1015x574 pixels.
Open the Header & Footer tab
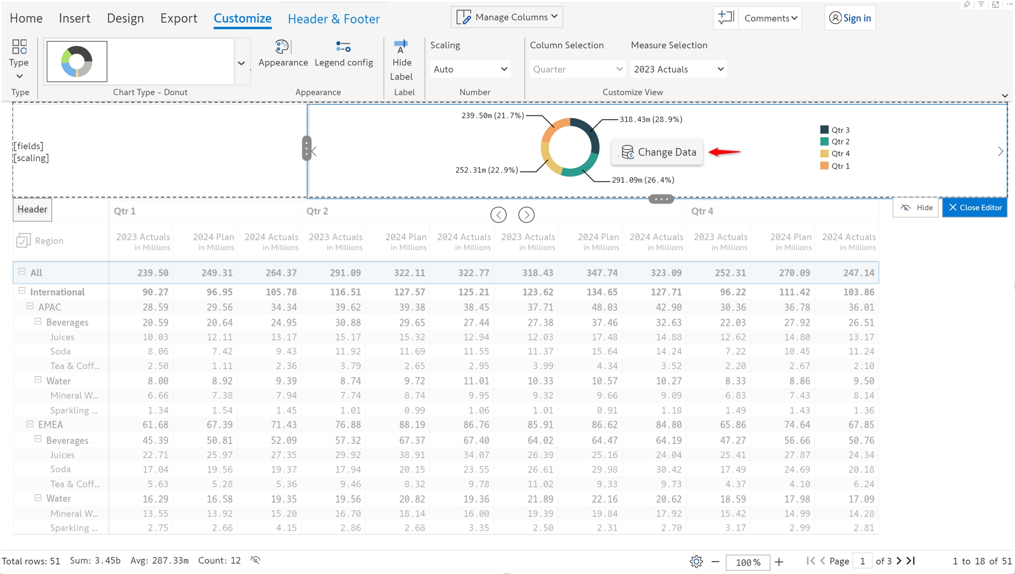pos(333,19)
